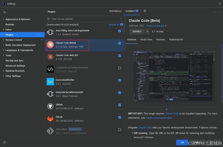Screen dimensions: 223x147
Task: Focus the settings search field
Action: point(22,12)
